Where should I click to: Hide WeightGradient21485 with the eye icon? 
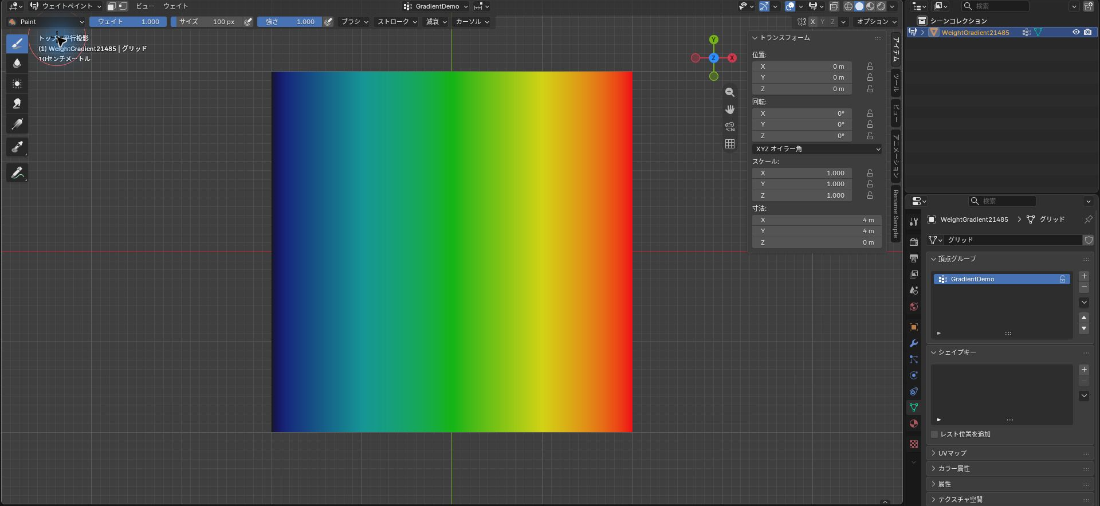(x=1076, y=33)
